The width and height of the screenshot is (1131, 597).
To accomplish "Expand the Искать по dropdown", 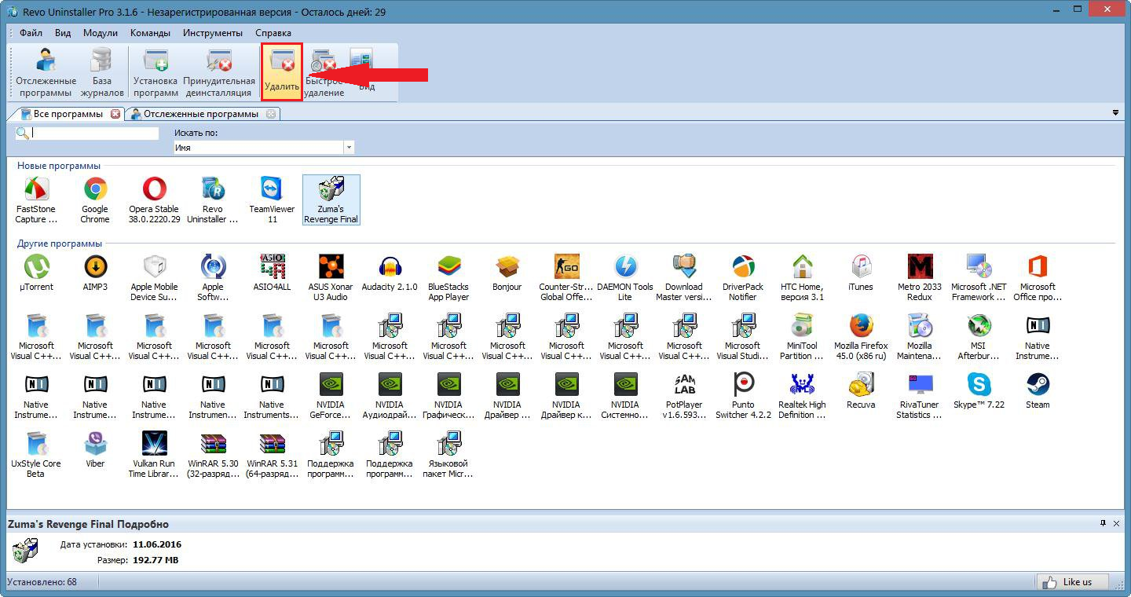I will click(x=348, y=148).
